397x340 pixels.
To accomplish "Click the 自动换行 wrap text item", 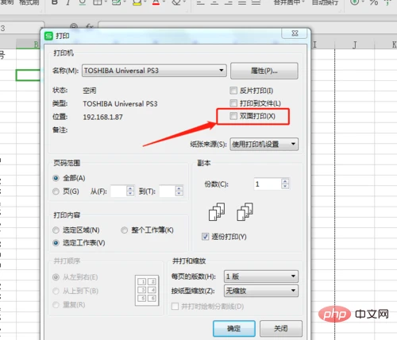I will pyautogui.click(x=325, y=2).
